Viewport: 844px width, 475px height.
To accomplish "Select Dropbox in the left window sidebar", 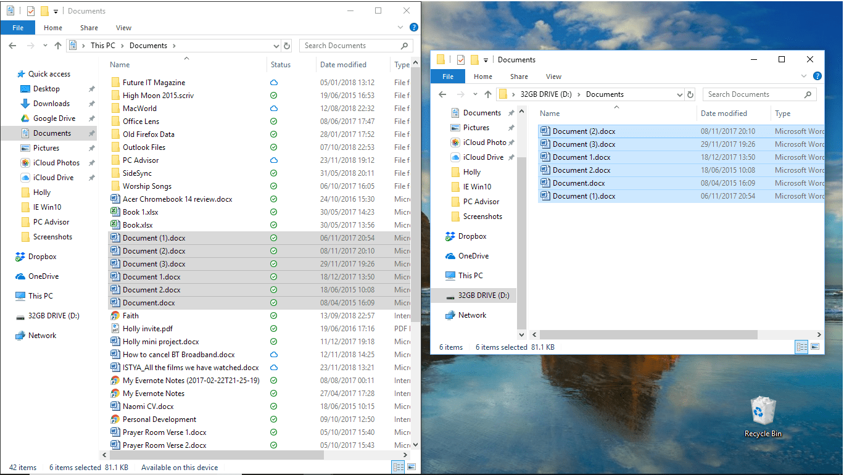I will [43, 256].
